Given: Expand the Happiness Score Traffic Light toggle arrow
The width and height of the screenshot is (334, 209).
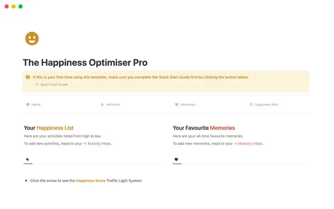Looking at the screenshot, I should tap(26, 181).
